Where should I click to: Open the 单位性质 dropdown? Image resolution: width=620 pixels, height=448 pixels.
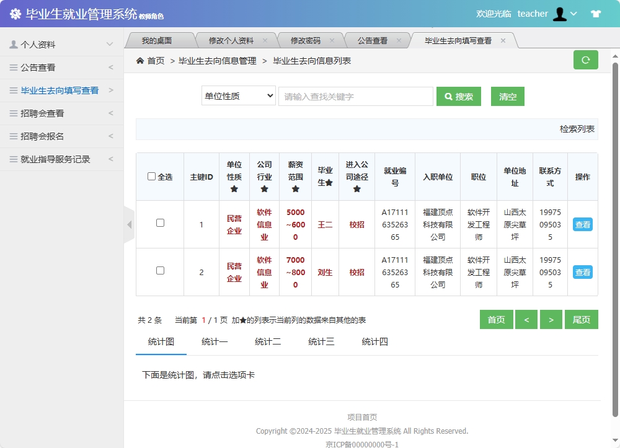238,96
